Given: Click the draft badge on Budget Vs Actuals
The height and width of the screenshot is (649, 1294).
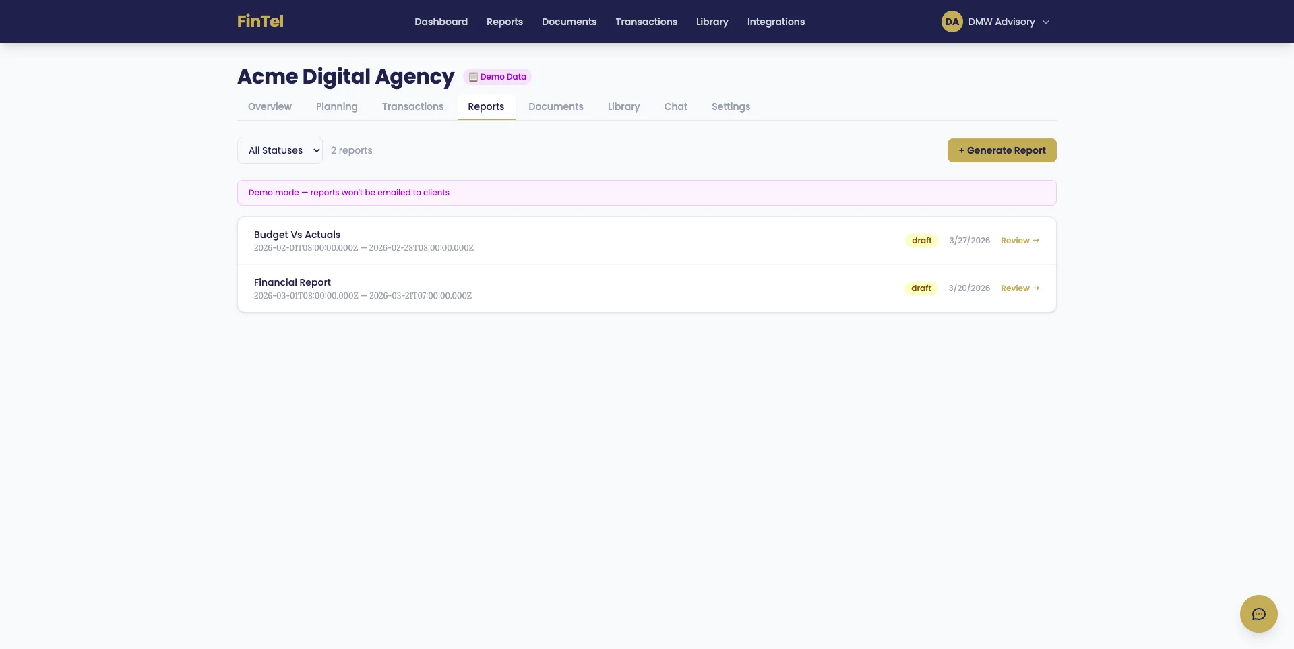Looking at the screenshot, I should 921,241.
